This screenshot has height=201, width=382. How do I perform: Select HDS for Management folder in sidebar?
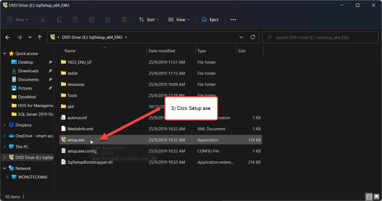[x=36, y=105]
